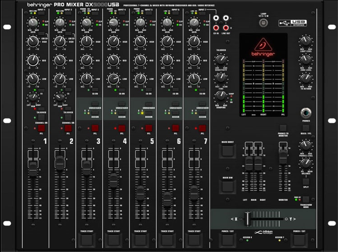This screenshot has height=252, width=338.
Task: Toggle the Split button
Action: [x=306, y=182]
